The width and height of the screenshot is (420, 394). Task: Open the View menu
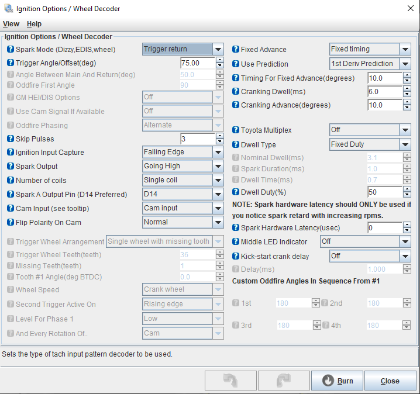click(x=11, y=24)
